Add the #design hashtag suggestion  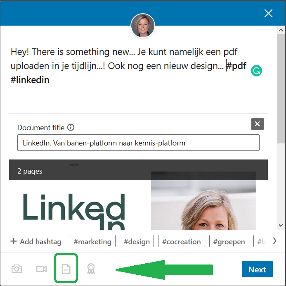(x=137, y=241)
